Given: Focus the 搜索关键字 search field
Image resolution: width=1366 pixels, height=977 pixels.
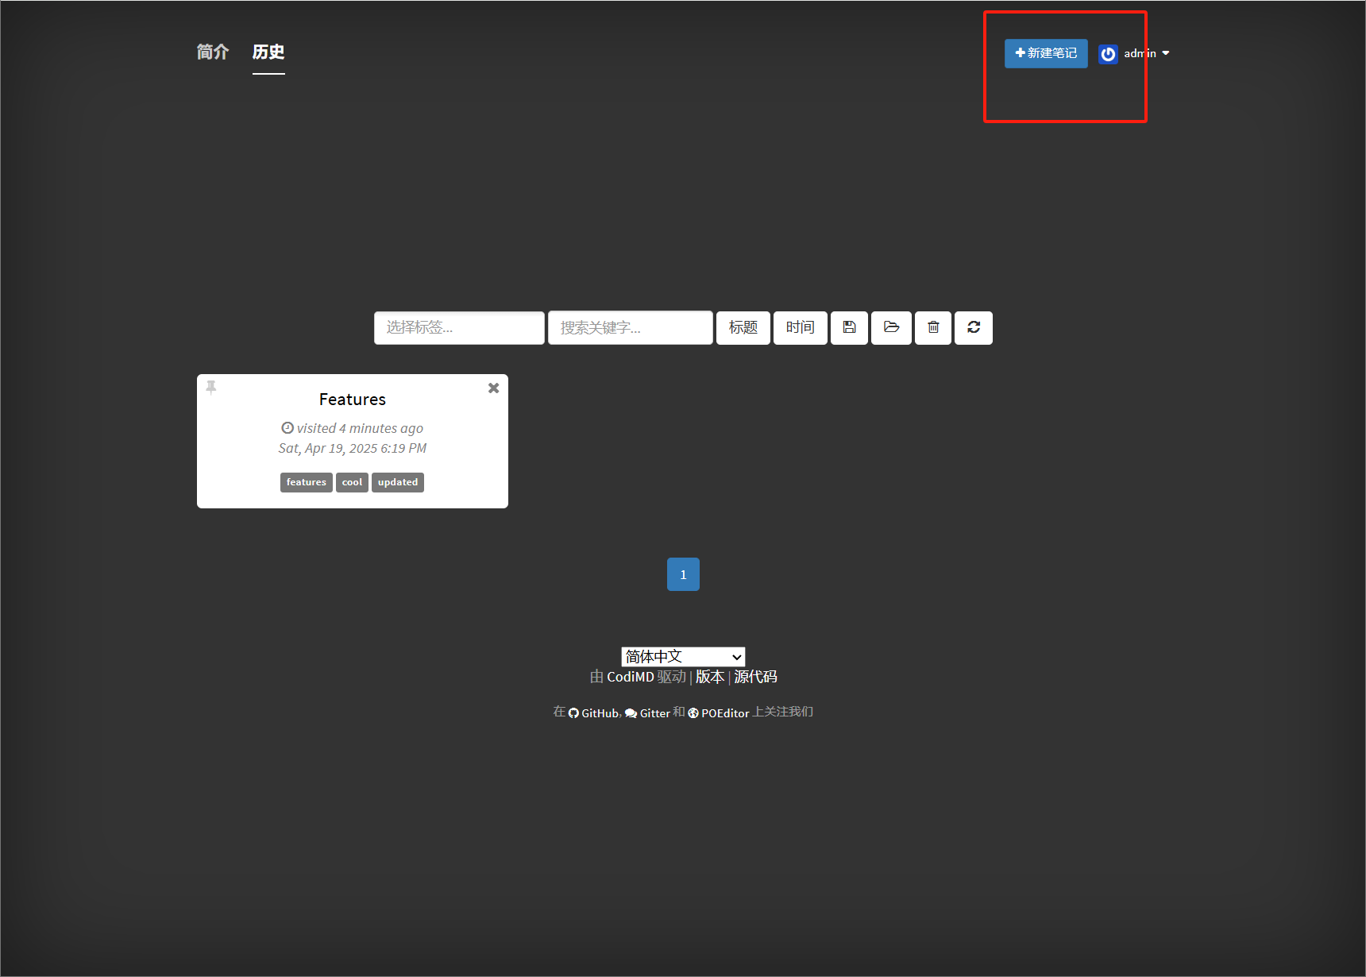Looking at the screenshot, I should [x=631, y=327].
